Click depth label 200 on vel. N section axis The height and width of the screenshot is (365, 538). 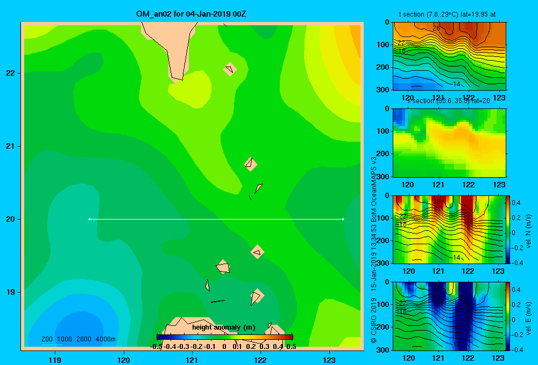tap(383, 240)
